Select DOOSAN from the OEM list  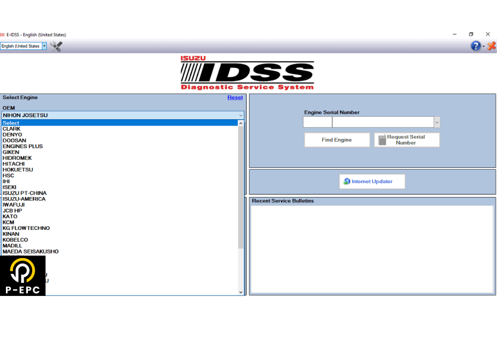(14, 141)
